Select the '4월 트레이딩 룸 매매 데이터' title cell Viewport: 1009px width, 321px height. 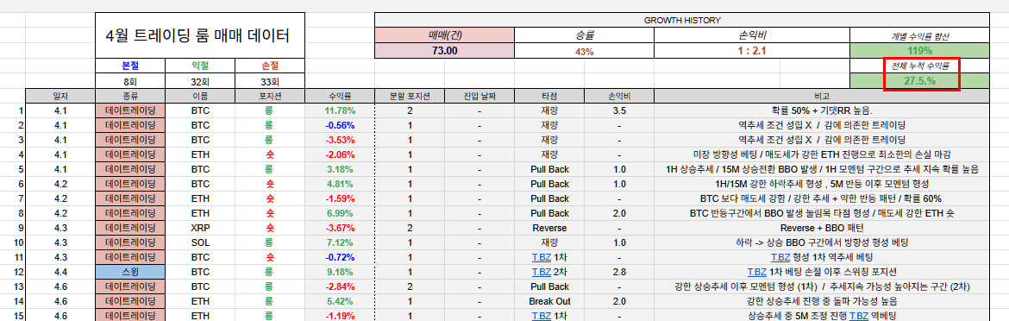coord(200,35)
